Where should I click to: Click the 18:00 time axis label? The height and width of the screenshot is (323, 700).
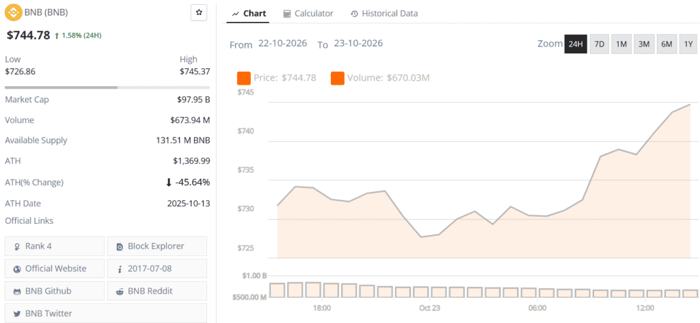coord(322,308)
